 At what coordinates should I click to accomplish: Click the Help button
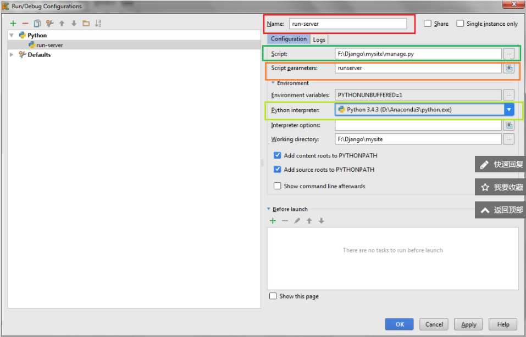pyautogui.click(x=503, y=324)
